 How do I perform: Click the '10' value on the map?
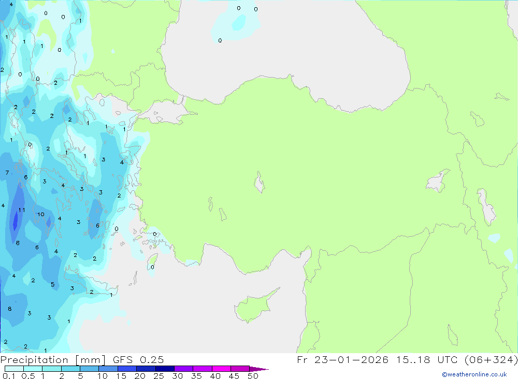coord(40,215)
